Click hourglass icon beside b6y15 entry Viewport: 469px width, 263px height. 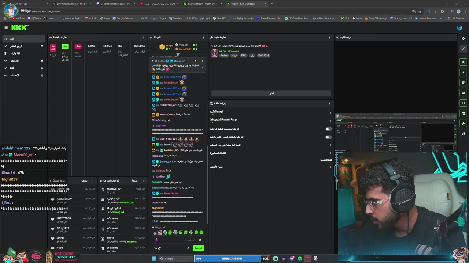point(103,238)
